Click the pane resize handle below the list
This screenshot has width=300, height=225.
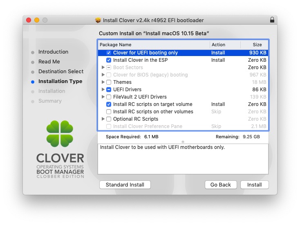point(183,142)
